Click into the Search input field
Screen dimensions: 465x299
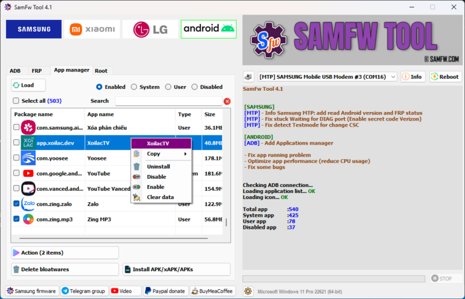(x=167, y=101)
